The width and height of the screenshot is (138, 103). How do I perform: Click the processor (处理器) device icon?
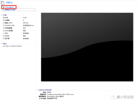click(4, 20)
